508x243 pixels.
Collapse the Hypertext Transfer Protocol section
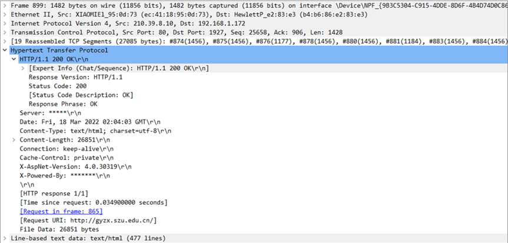tap(5, 50)
